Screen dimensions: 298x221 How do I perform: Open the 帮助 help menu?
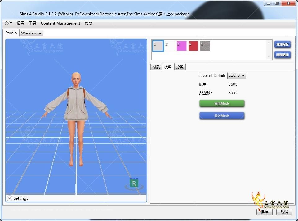point(89,23)
